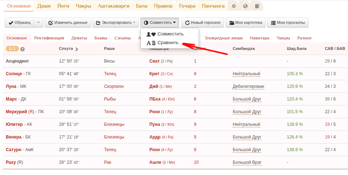Viewport: 348px width, 175px height.
Task: Click the 138.9 % Shad Bala value
Action: click(x=295, y=150)
